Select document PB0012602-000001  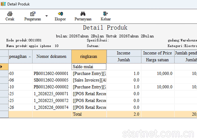pos(51,74)
